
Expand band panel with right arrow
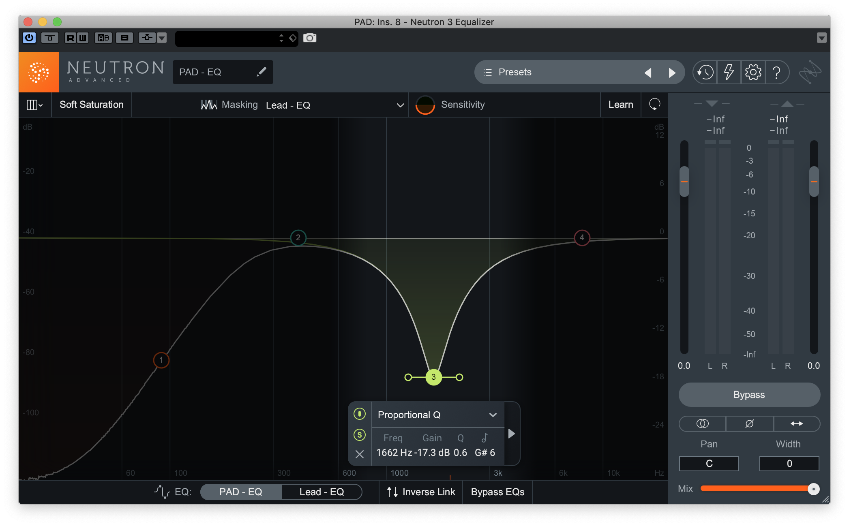pos(512,434)
